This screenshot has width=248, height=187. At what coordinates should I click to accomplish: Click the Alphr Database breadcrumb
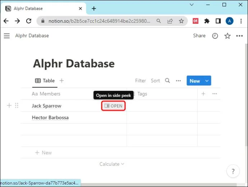coord(32,36)
